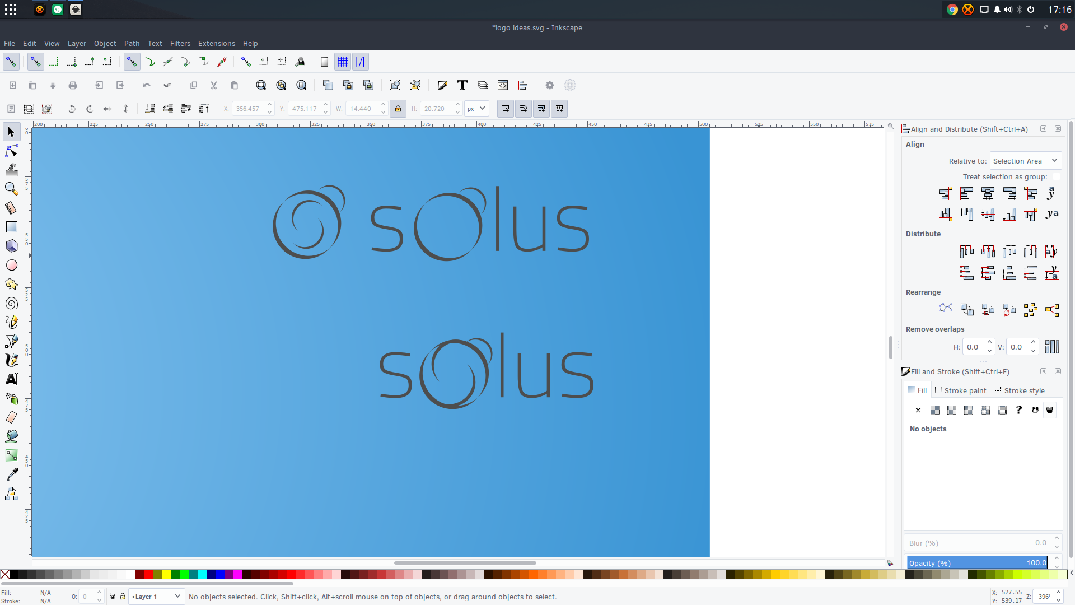This screenshot has width=1075, height=605.
Task: Click the Filters menu
Action: (x=180, y=44)
